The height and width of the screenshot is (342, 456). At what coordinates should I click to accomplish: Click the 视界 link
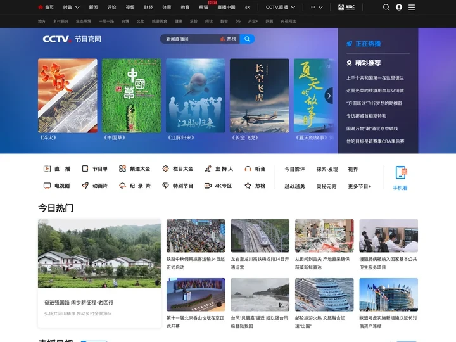click(353, 169)
